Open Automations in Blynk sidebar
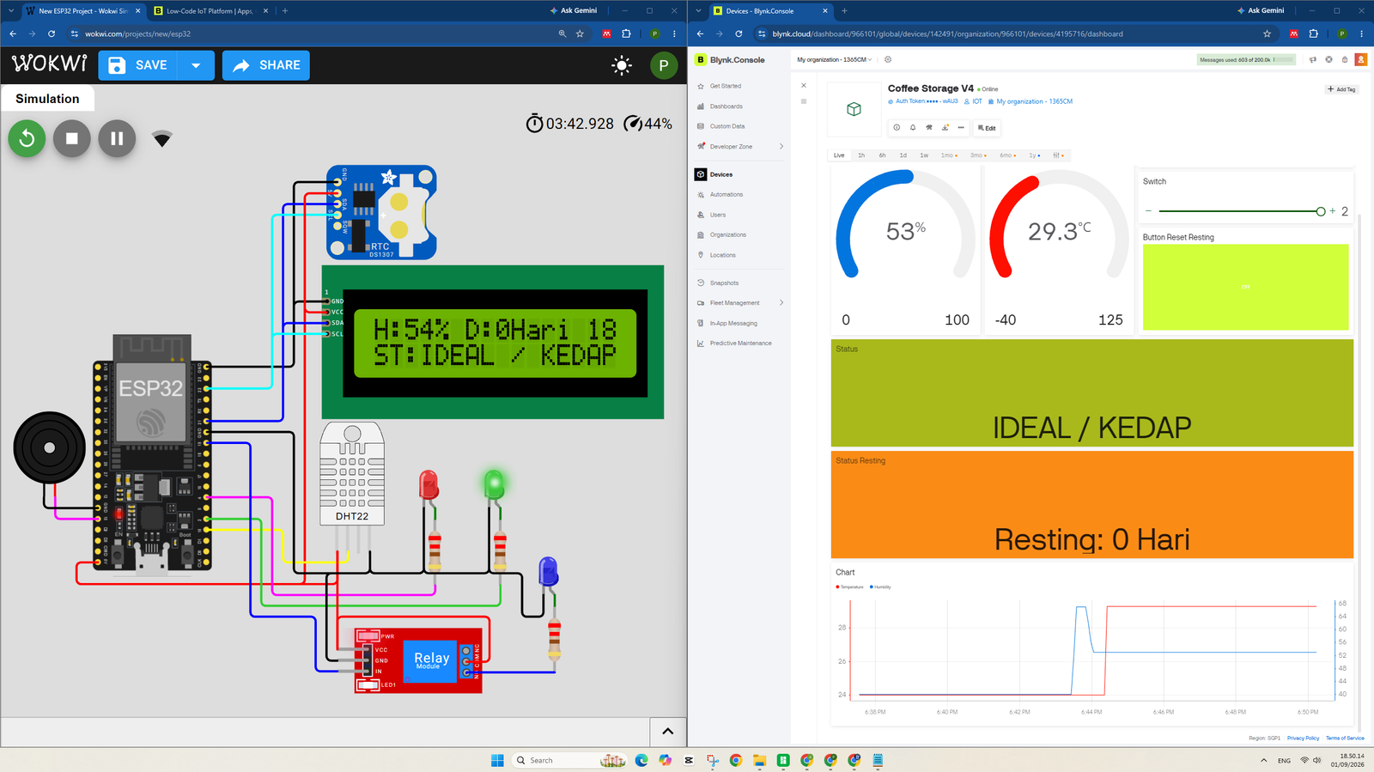 tap(727, 195)
